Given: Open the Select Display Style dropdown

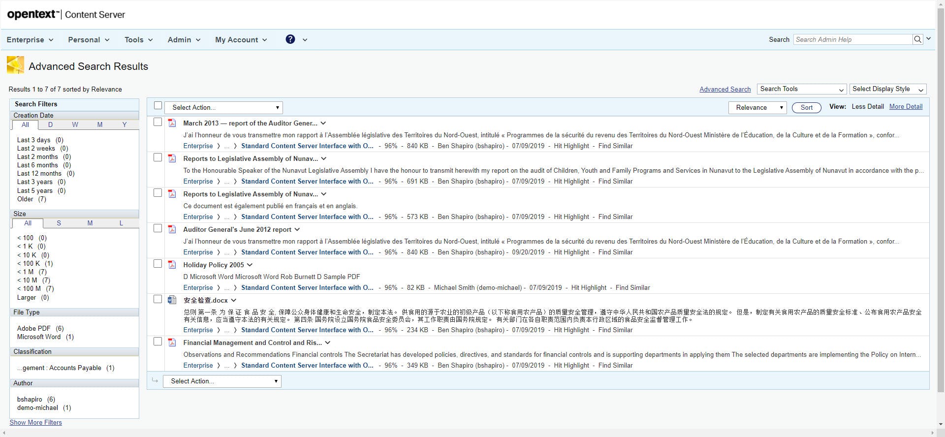Looking at the screenshot, I should coord(888,89).
